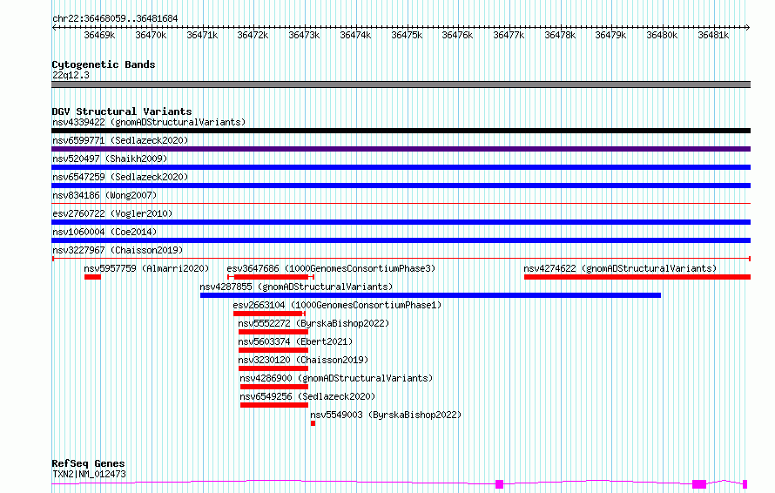Click the TXN2 exon near 36477k
775x493 pixels.
pyautogui.click(x=499, y=484)
